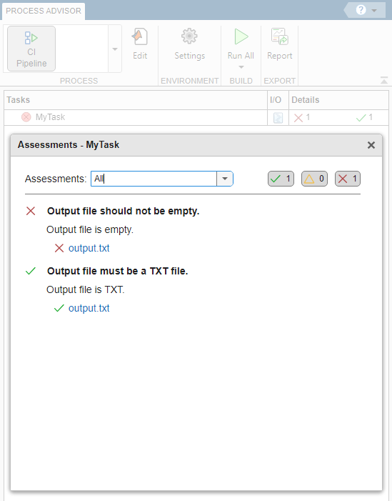The width and height of the screenshot is (392, 501).
Task: Click the green check beside TXT file assessment
Action: (x=31, y=271)
